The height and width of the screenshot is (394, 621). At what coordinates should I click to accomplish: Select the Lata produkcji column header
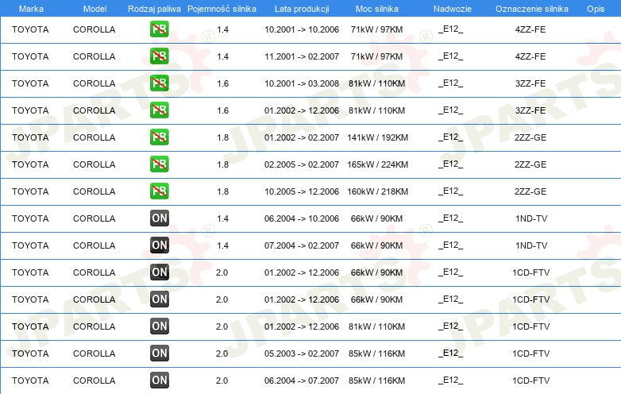click(301, 8)
